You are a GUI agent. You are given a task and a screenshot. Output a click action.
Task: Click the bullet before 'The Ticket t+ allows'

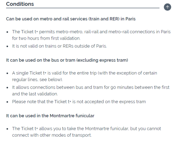point(7,129)
